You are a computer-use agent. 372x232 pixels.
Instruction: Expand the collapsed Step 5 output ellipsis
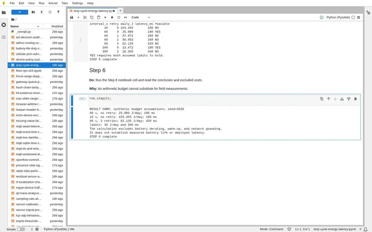click(80, 40)
